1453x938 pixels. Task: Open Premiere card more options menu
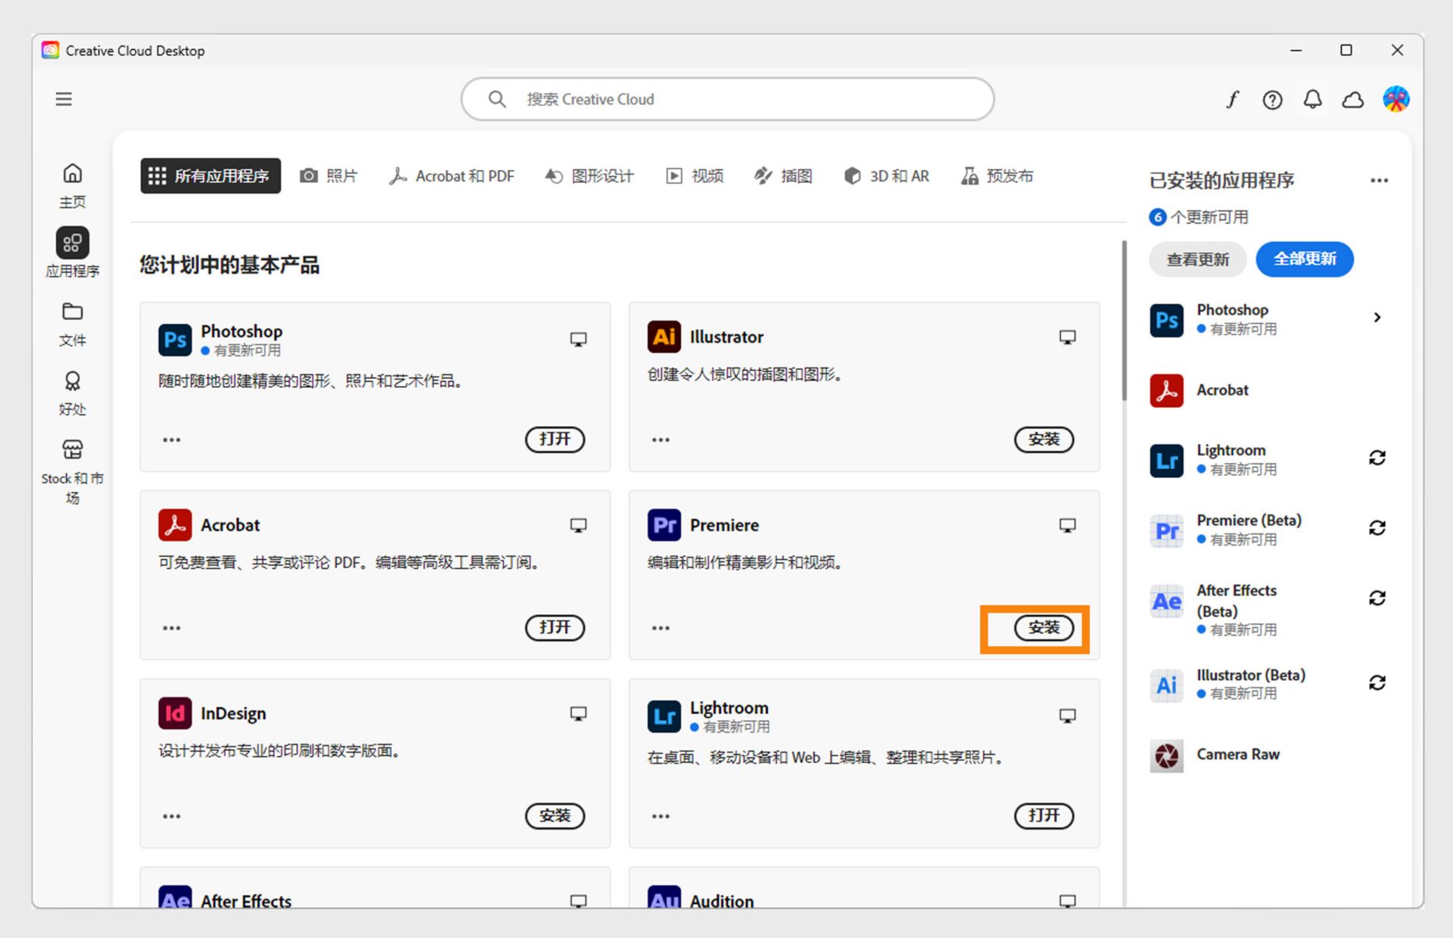pos(661,629)
